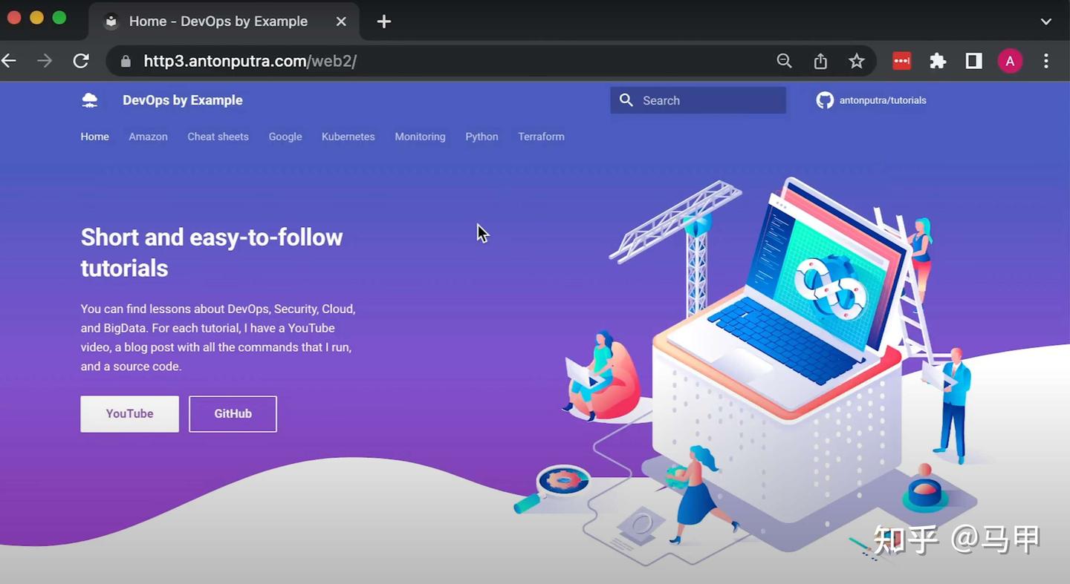
Task: Click the zoom magnifier icon in address bar
Action: pos(784,61)
